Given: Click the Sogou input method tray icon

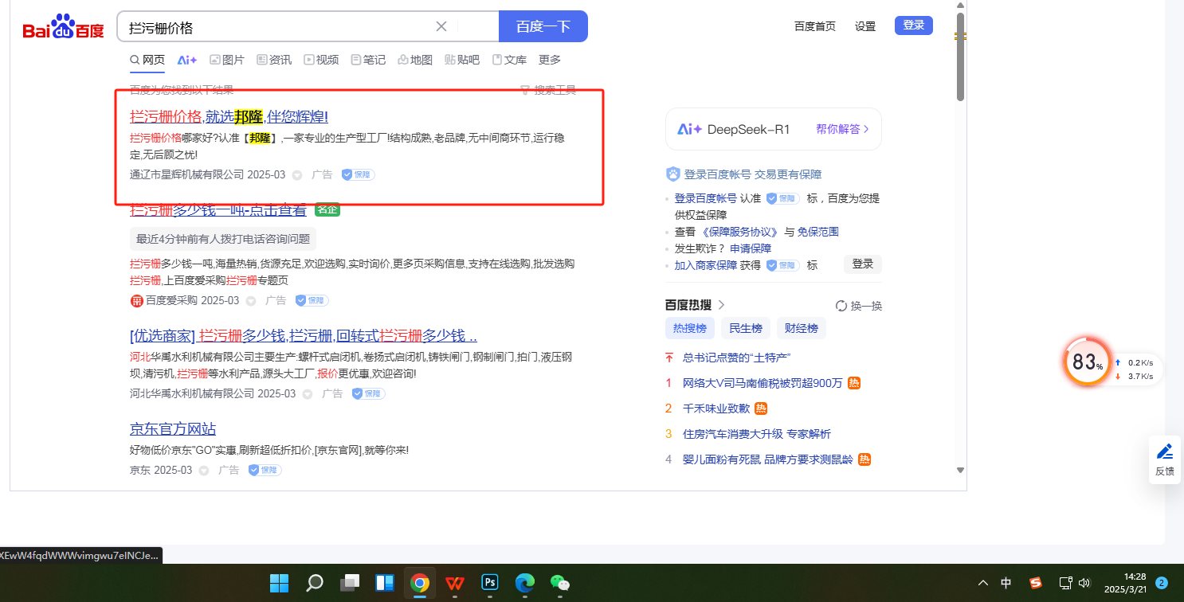Looking at the screenshot, I should click(1035, 583).
